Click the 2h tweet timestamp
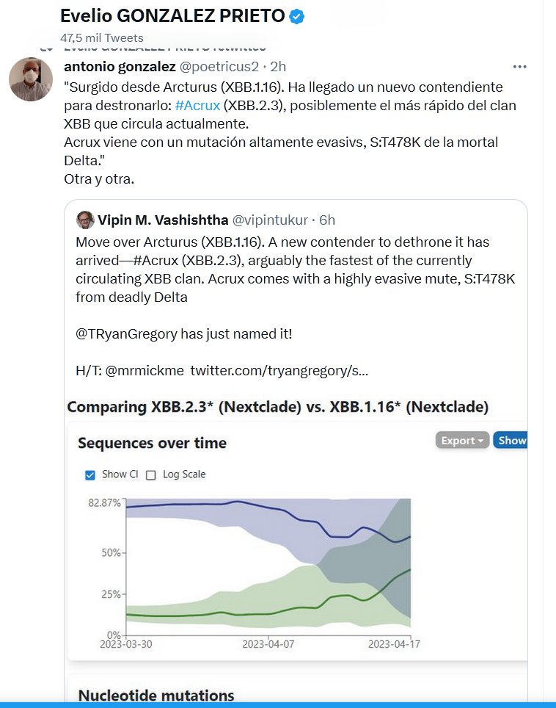Viewport: 556px width, 708px height. pyautogui.click(x=278, y=67)
